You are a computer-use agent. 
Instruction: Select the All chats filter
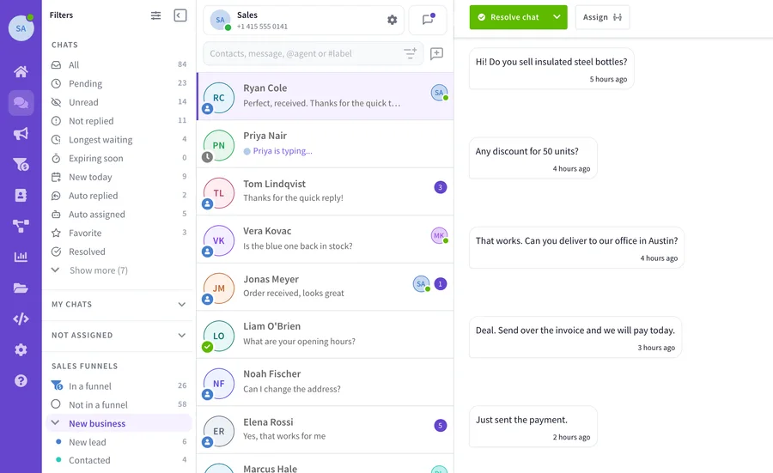pyautogui.click(x=119, y=64)
